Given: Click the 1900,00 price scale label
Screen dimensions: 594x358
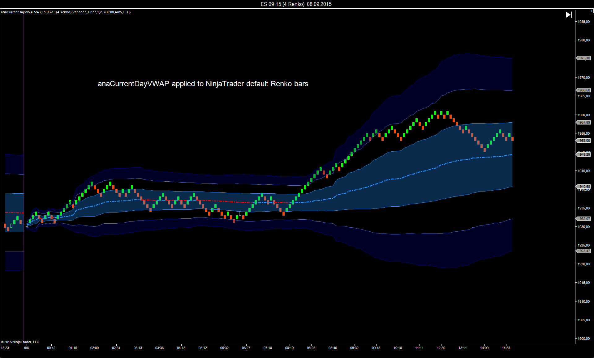Looking at the screenshot, I should tap(584, 339).
